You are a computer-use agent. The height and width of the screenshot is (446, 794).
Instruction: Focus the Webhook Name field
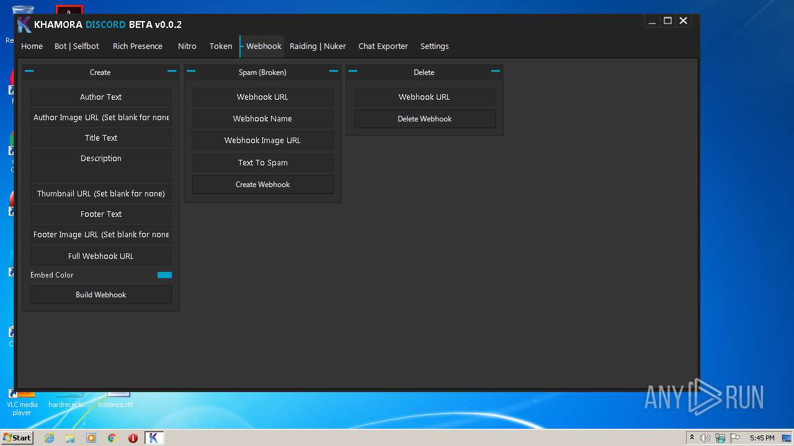(263, 119)
